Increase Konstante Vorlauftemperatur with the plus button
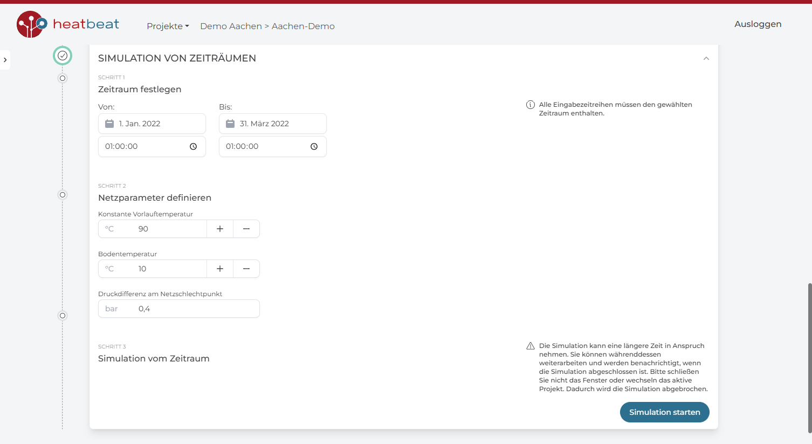The image size is (812, 444). click(x=219, y=228)
